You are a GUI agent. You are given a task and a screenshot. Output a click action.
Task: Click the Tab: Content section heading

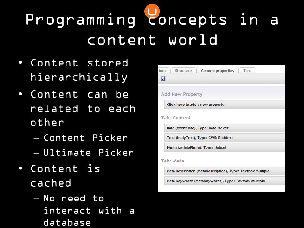176,118
